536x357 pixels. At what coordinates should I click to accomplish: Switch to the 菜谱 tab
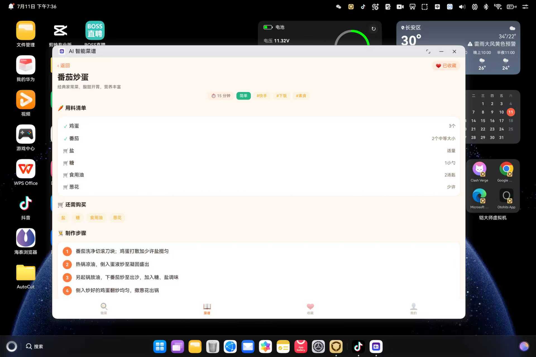207,308
